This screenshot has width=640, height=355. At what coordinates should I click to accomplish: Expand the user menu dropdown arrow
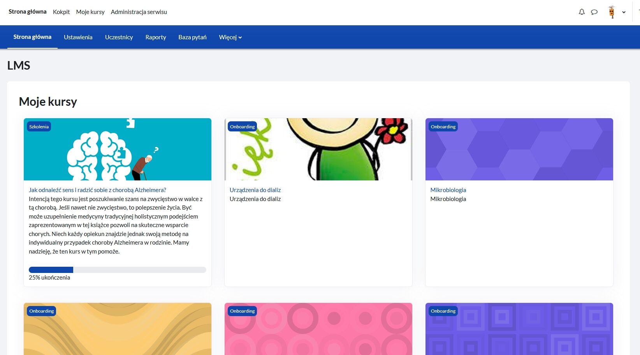click(624, 12)
